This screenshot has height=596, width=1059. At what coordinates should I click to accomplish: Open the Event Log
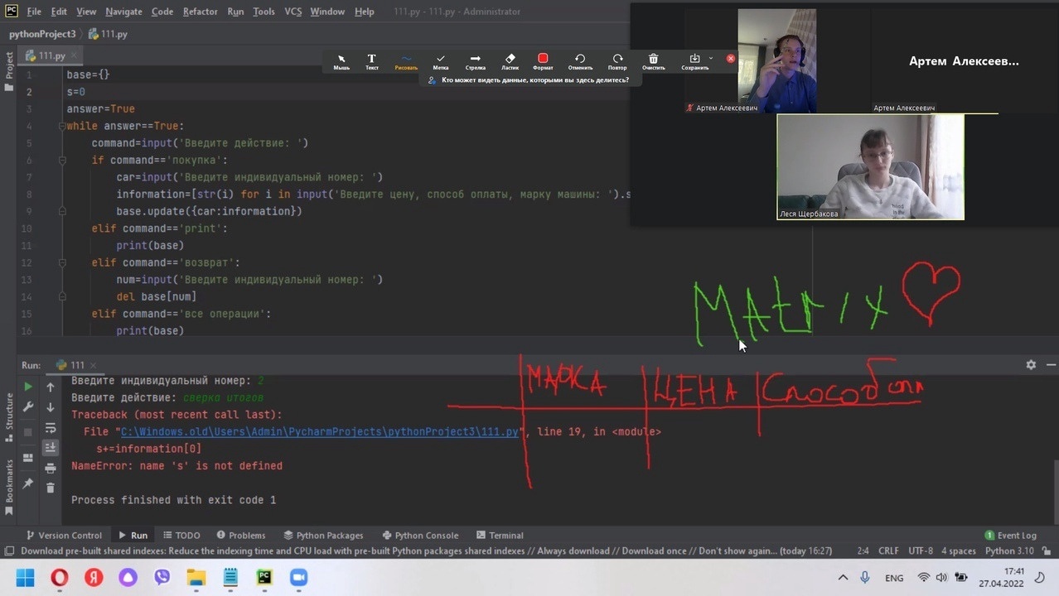[x=1010, y=535]
